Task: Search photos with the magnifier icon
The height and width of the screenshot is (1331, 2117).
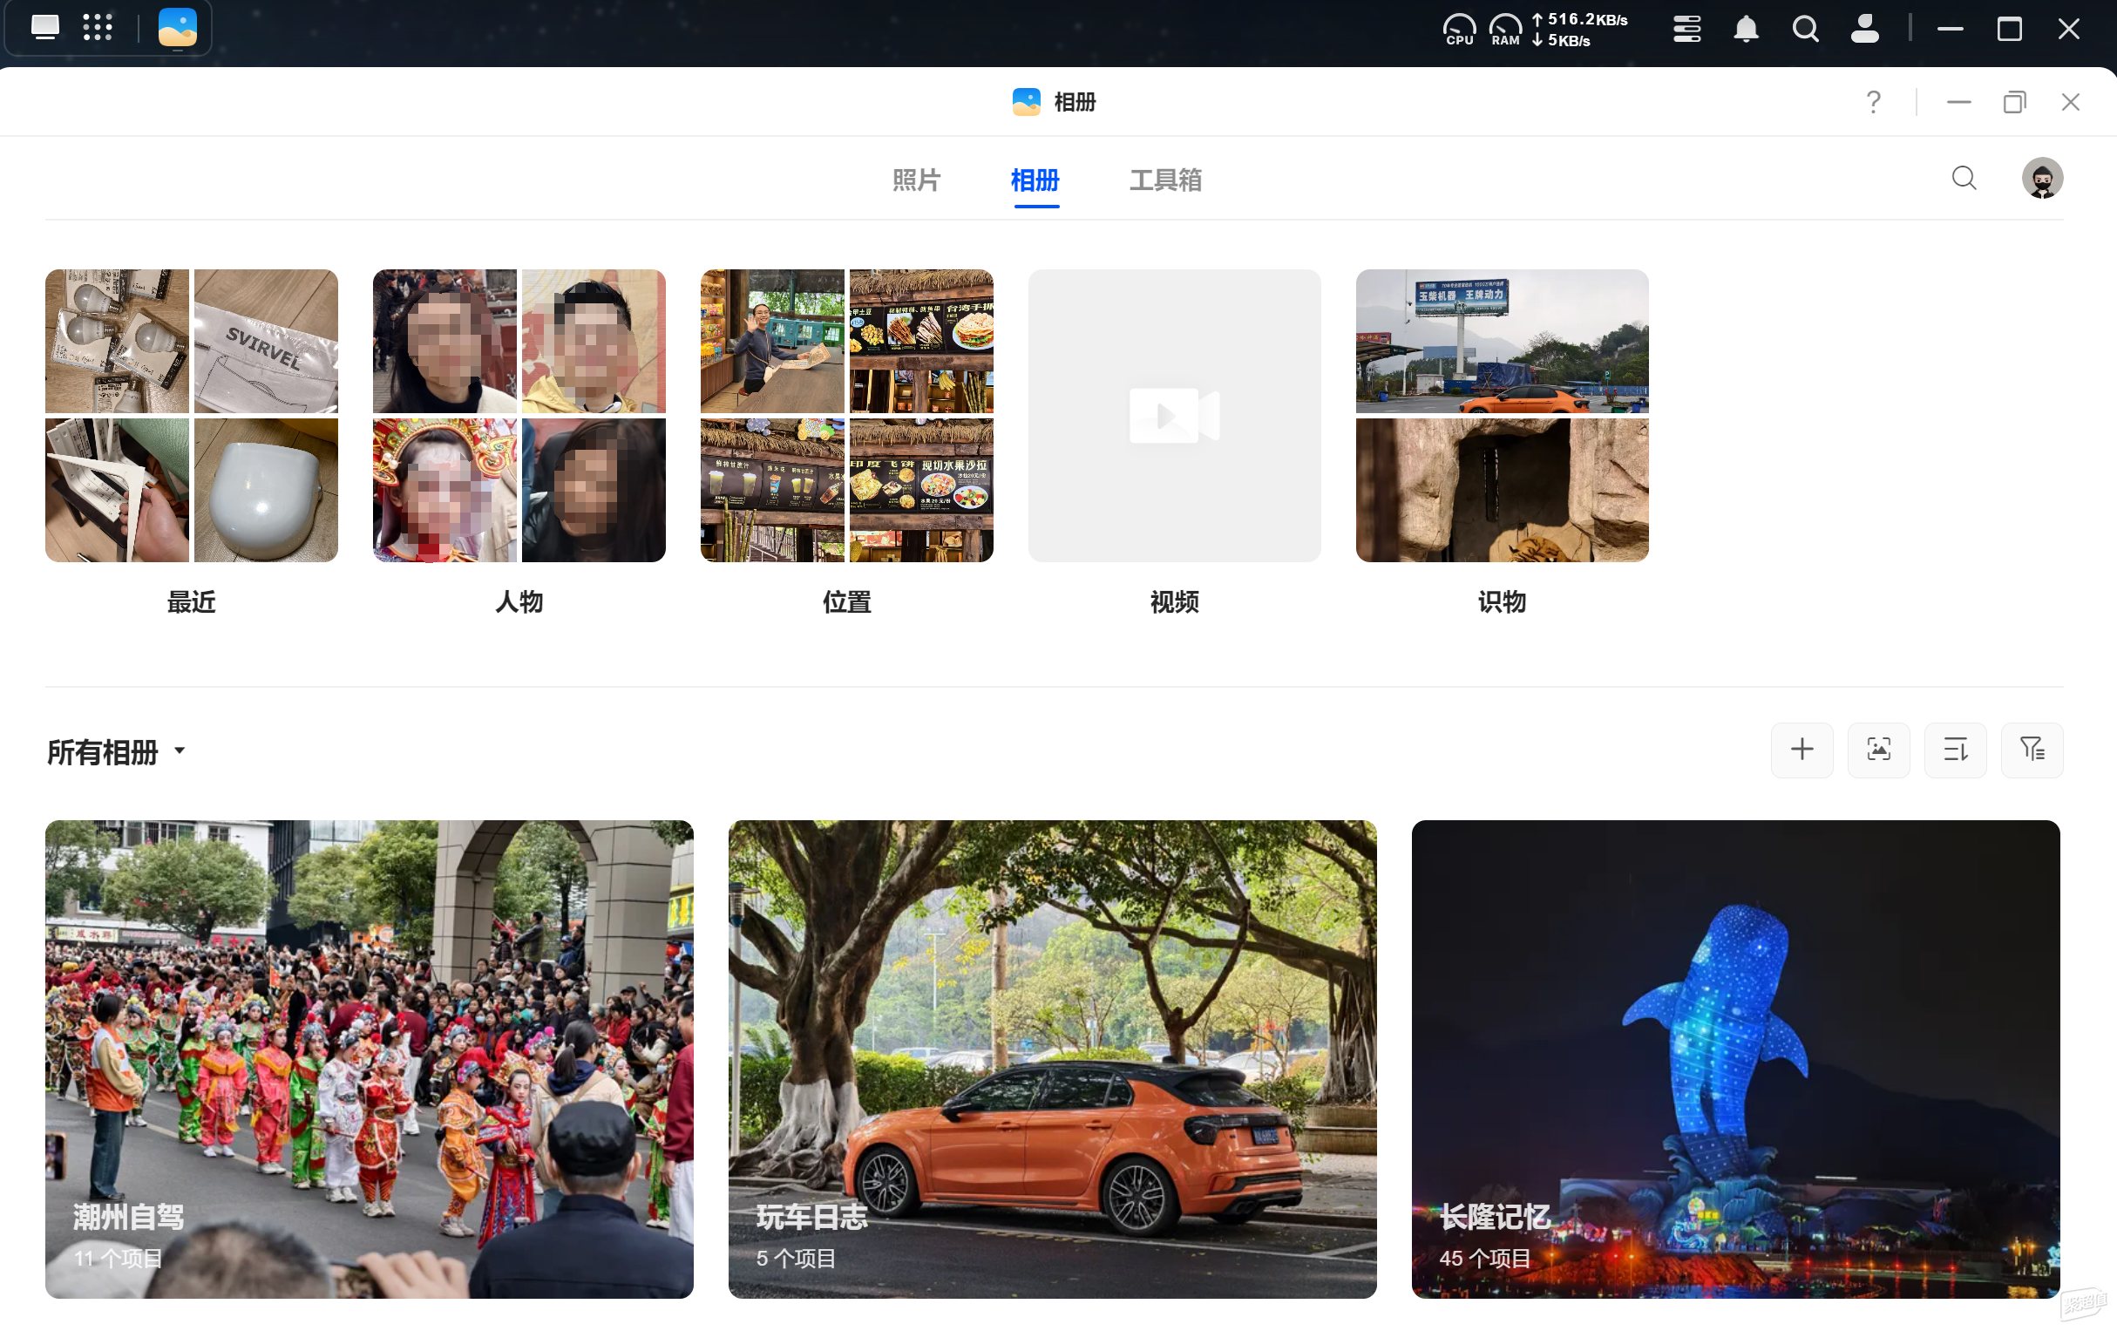Action: (1964, 179)
